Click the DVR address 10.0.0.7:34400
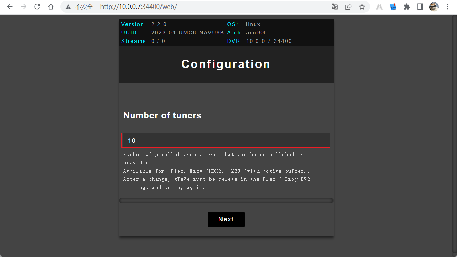Viewport: 457px width, 257px height. (x=269, y=41)
